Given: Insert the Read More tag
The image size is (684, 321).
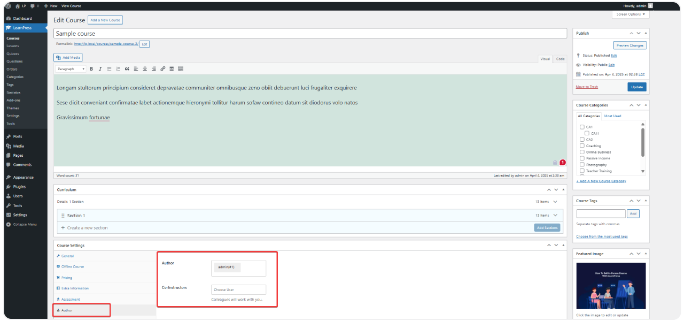Looking at the screenshot, I should [x=172, y=69].
